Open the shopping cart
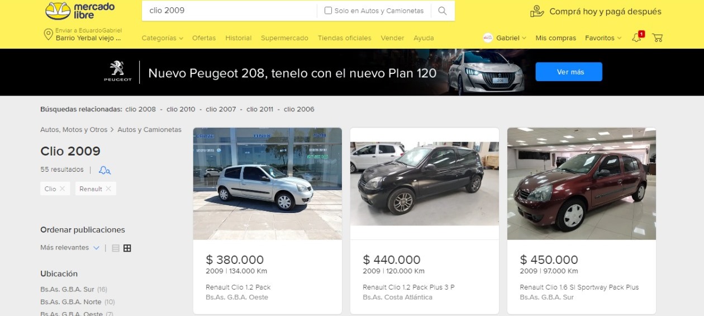 point(658,38)
